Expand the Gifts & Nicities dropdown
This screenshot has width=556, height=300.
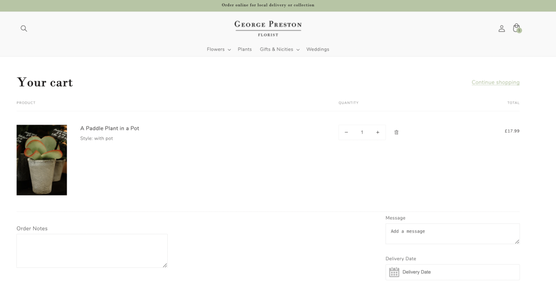(x=280, y=49)
